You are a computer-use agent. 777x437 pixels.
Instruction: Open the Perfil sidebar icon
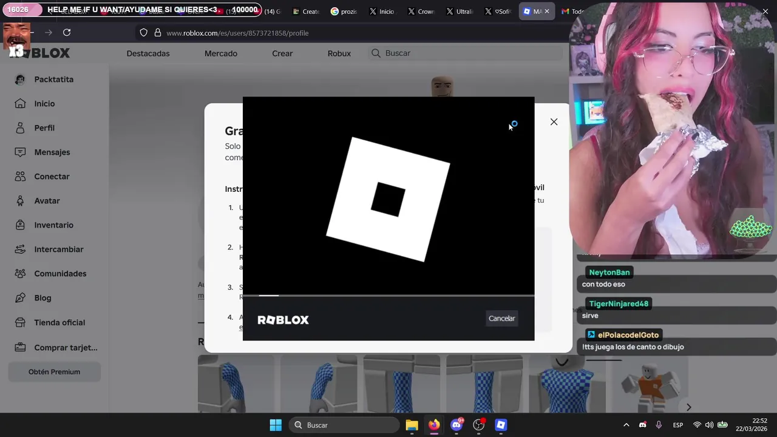point(20,128)
